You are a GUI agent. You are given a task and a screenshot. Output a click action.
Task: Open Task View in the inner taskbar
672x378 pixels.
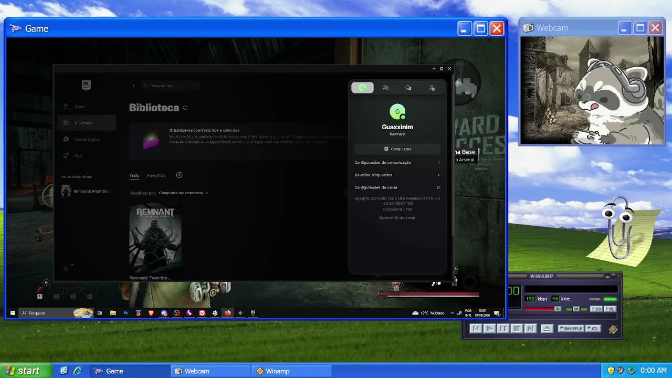point(100,313)
